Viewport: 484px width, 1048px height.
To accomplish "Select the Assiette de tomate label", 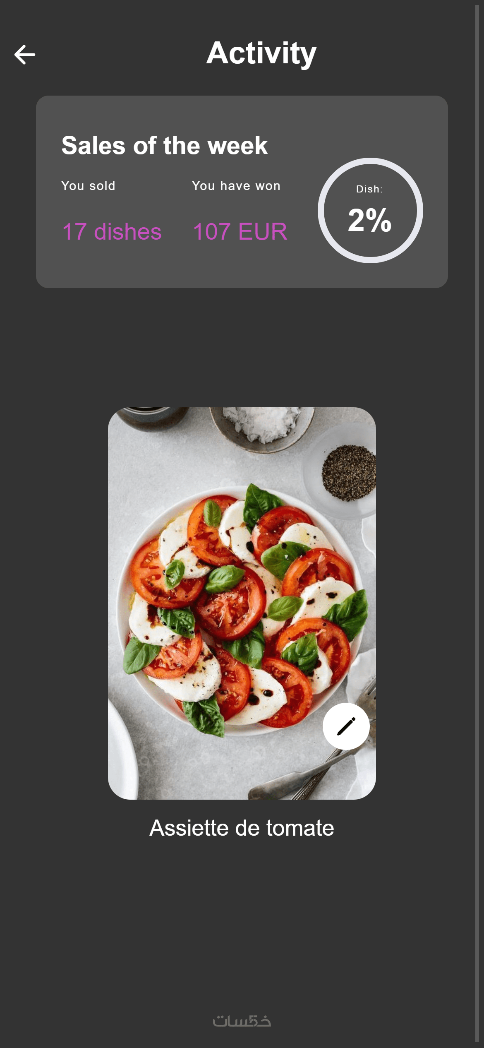I will pyautogui.click(x=242, y=828).
